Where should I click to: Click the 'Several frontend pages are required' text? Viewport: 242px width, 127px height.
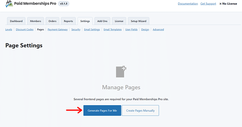pyautogui.click(x=121, y=99)
